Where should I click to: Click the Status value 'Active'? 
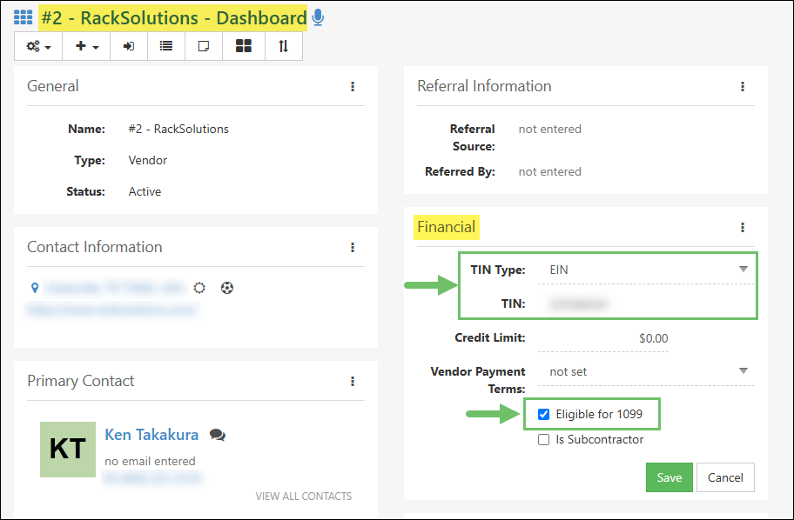point(145,191)
